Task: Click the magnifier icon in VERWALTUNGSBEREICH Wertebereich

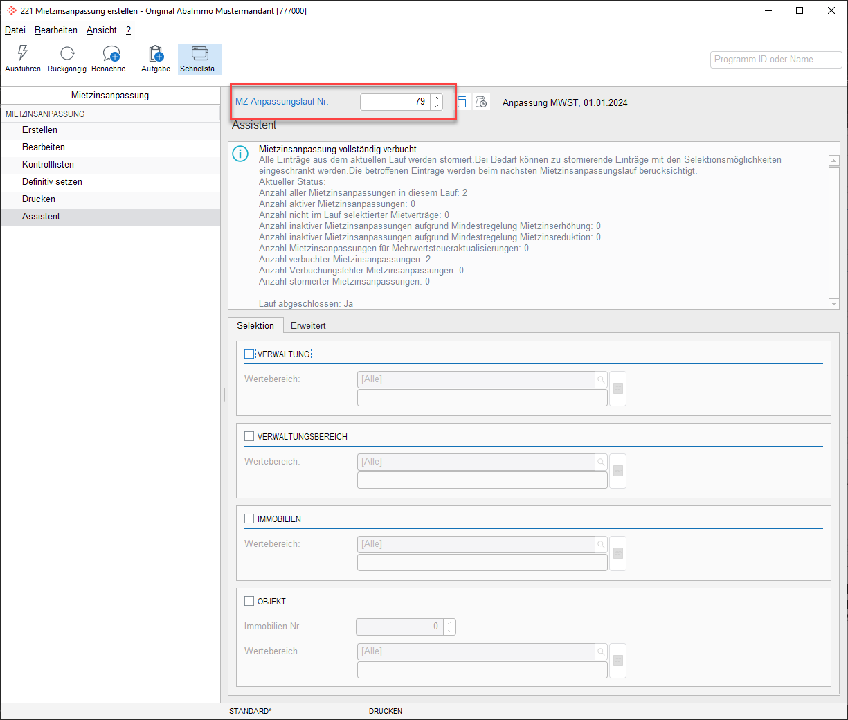Action: (601, 462)
